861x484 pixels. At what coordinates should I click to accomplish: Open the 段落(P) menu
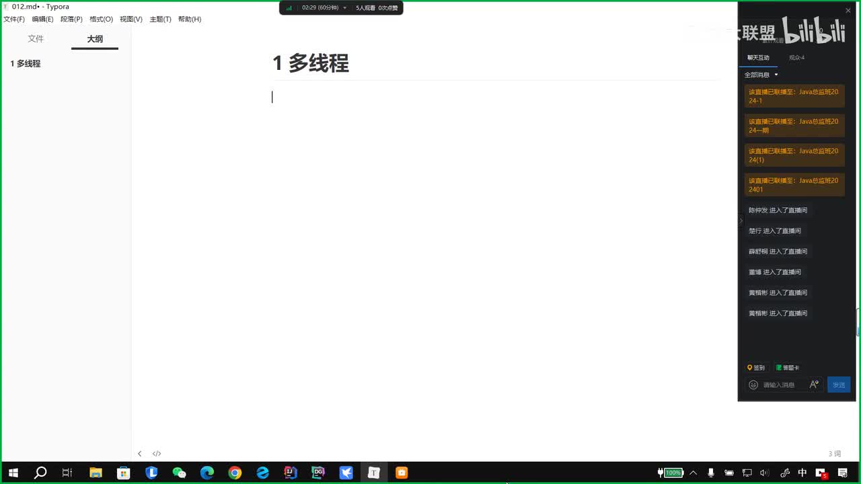point(71,19)
